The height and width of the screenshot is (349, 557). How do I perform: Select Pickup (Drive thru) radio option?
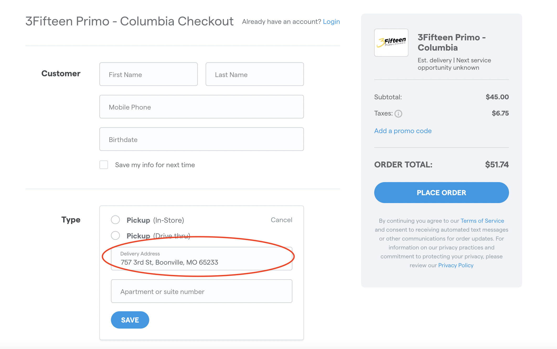(115, 236)
